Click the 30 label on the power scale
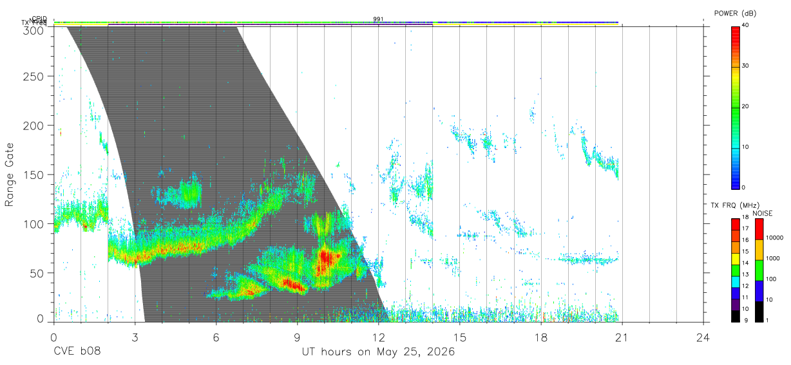 click(746, 66)
